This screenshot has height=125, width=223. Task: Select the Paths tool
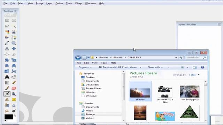[x=14, y=37]
